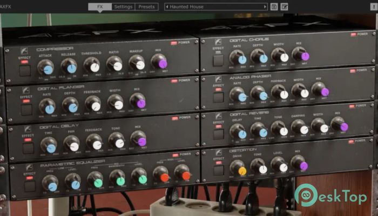The height and width of the screenshot is (216, 378).
Task: Click the Digital Chorus logo icon
Action: pyautogui.click(x=218, y=41)
